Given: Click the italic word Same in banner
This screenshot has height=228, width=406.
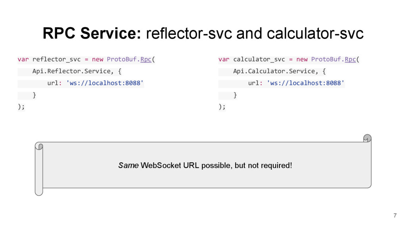Looking at the screenshot, I should (128, 165).
